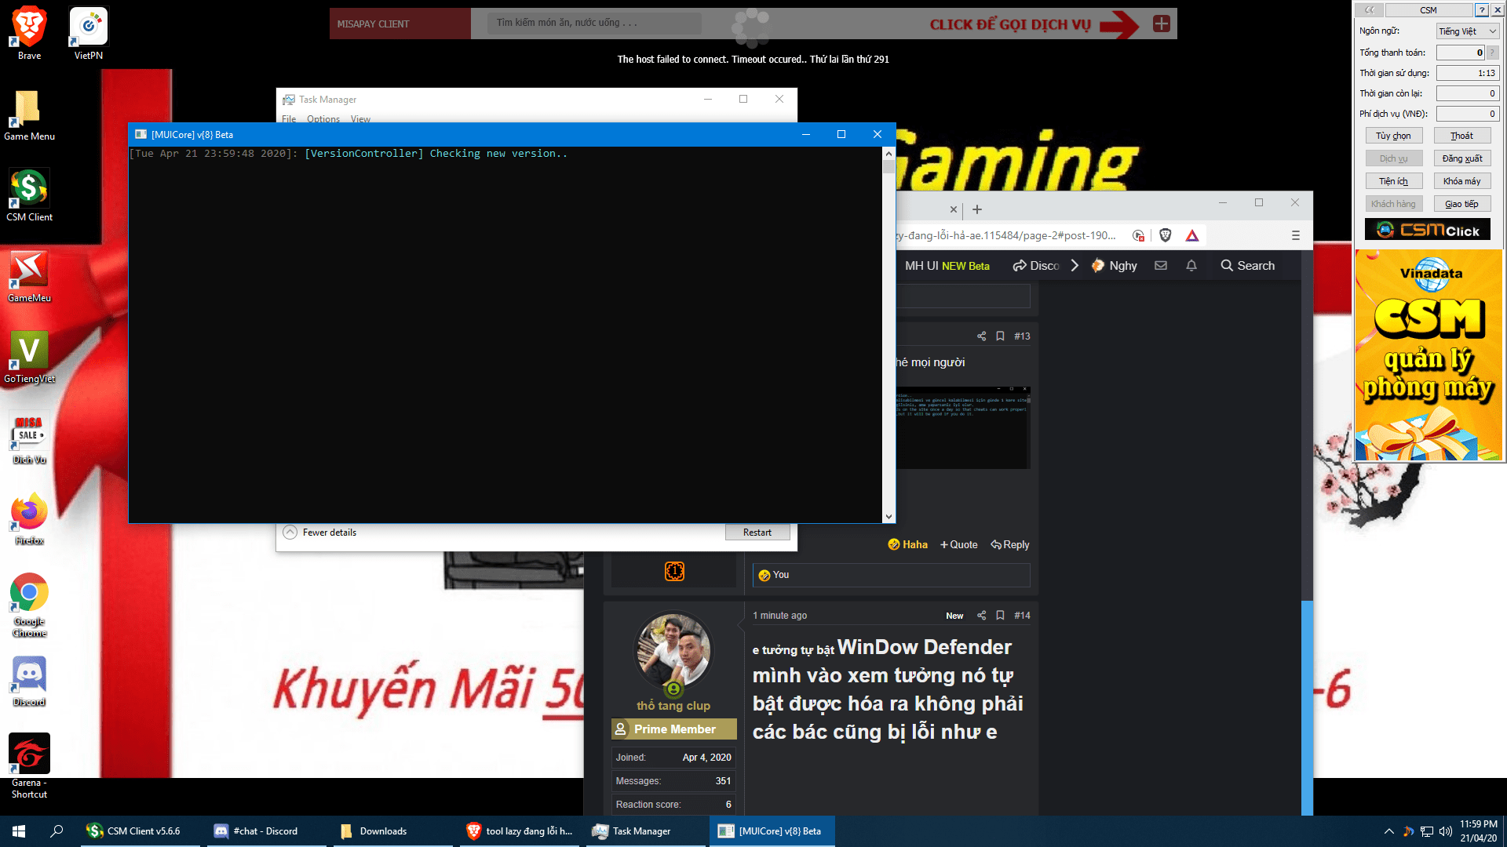
Task: Select the Firefox desktop icon
Action: pyautogui.click(x=29, y=518)
